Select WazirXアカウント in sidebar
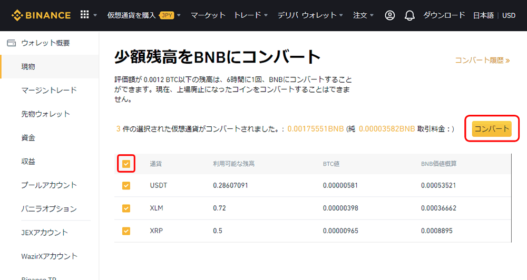Image resolution: width=527 pixels, height=280 pixels. 50,256
